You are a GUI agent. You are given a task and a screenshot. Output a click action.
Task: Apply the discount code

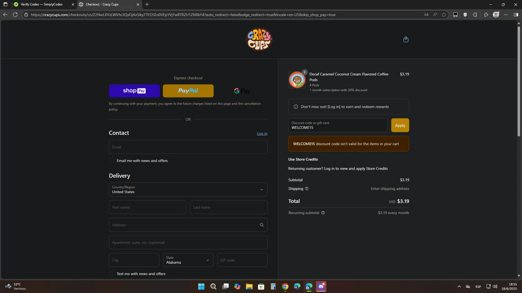(x=400, y=125)
